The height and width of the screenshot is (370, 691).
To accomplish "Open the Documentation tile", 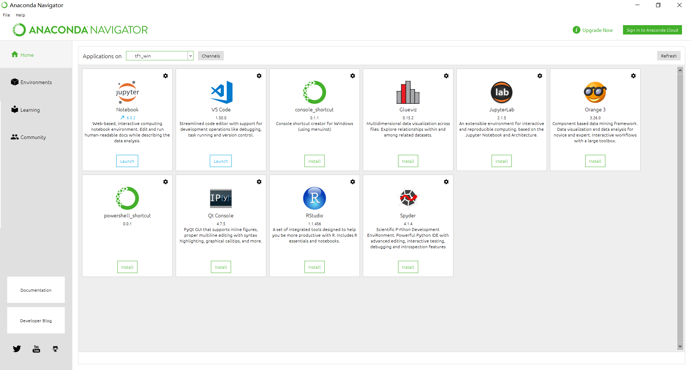I will (x=36, y=290).
